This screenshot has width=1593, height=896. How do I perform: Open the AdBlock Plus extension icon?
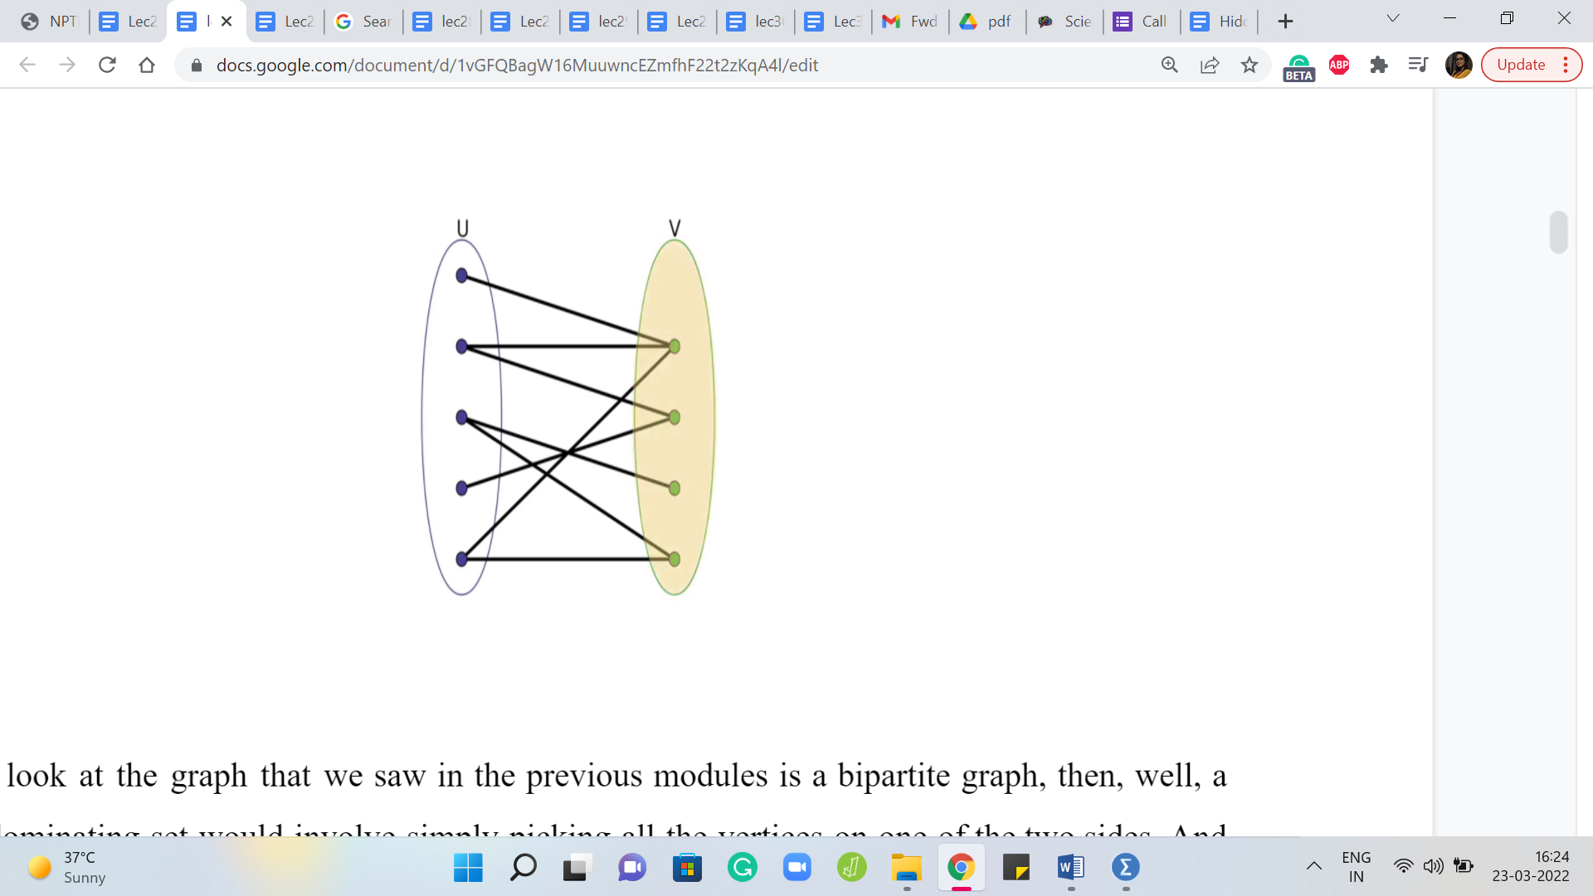pyautogui.click(x=1338, y=65)
